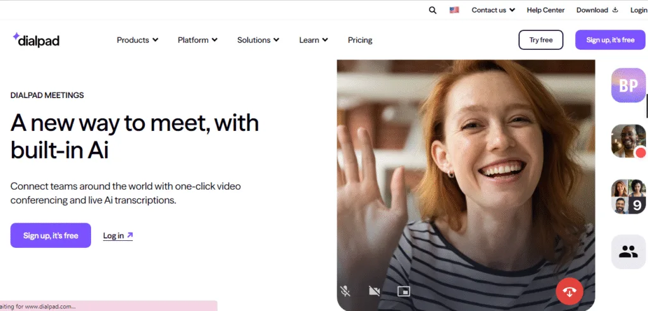
Task: Click the Try free button
Action: tap(541, 40)
